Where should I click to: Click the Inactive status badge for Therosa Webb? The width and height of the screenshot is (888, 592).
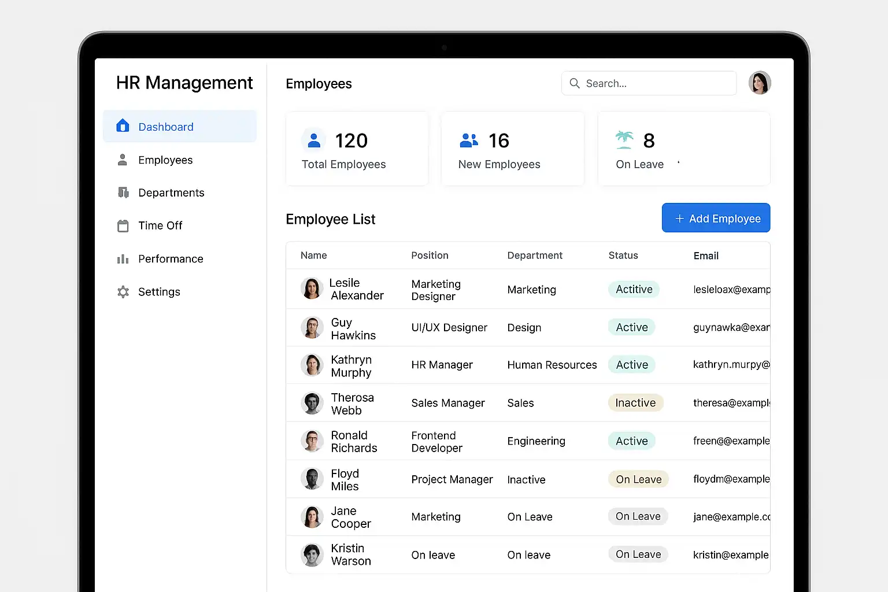[x=635, y=403]
